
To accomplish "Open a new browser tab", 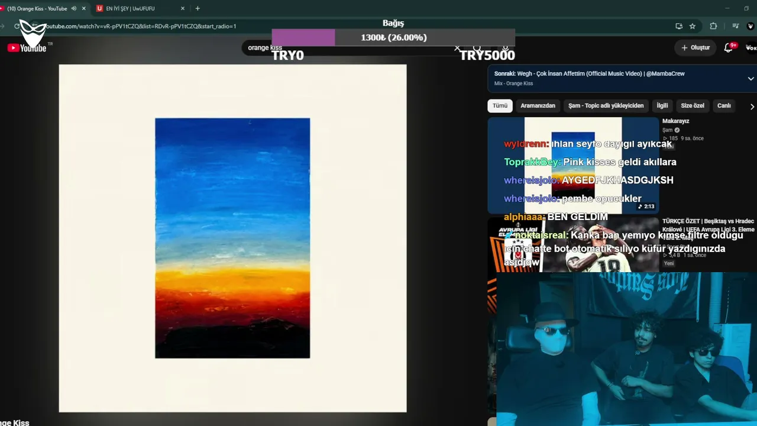I will pyautogui.click(x=198, y=8).
